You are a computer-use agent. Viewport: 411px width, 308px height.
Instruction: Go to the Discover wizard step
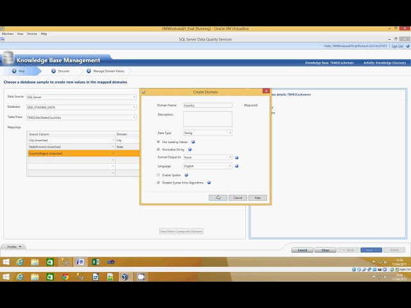[x=60, y=71]
